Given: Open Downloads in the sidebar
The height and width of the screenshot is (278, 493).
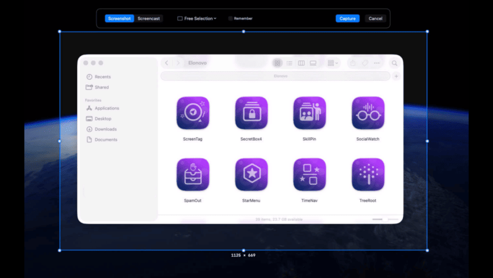Looking at the screenshot, I should (101, 129).
